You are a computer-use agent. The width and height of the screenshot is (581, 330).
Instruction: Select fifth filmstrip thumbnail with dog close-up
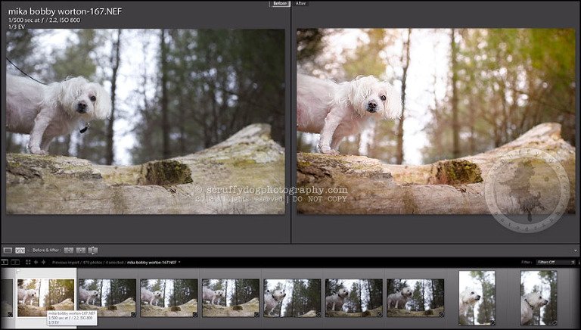[x=292, y=297]
